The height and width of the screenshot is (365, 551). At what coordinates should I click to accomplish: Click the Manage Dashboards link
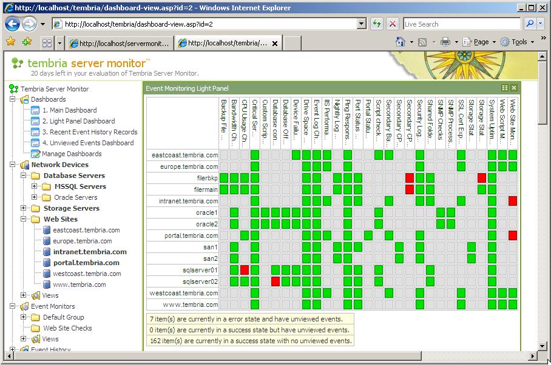point(72,154)
